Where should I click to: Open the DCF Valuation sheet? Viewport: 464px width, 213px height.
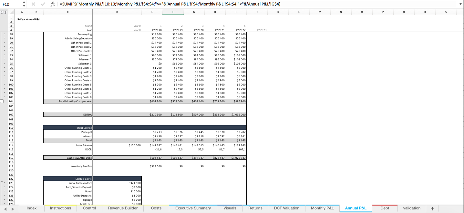tap(286, 208)
